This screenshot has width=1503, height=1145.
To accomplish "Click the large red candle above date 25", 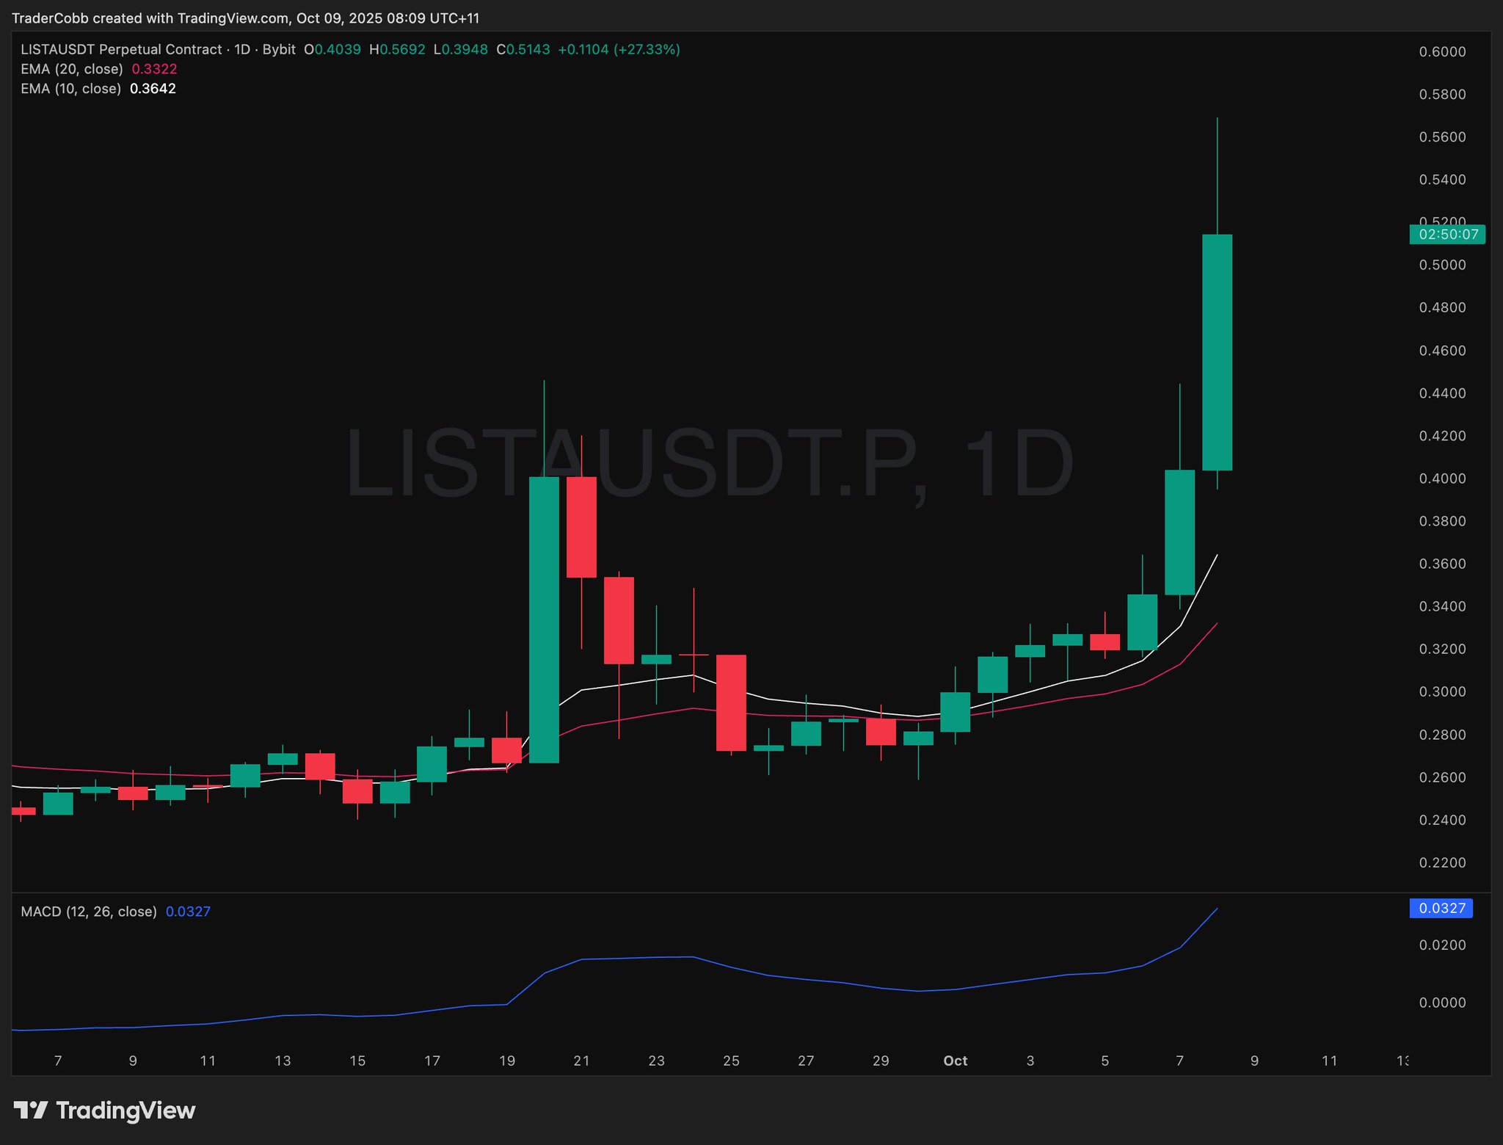I will tap(731, 702).
